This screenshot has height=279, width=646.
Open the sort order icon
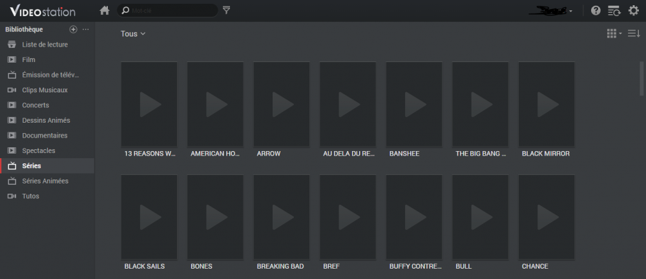coord(634,34)
